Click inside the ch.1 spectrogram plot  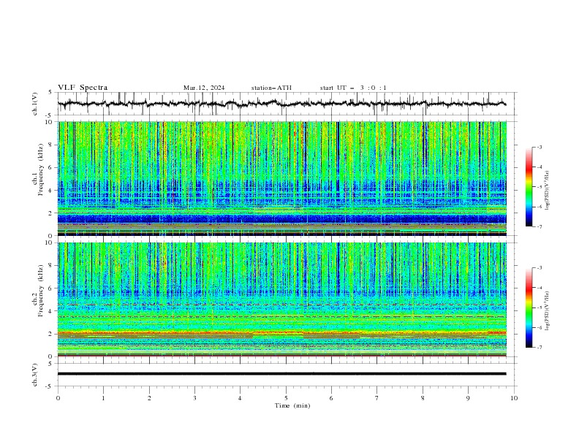click(282, 178)
